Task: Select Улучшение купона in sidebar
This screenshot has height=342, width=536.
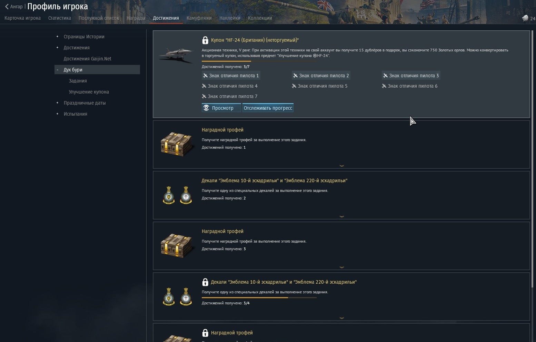Action: point(89,92)
